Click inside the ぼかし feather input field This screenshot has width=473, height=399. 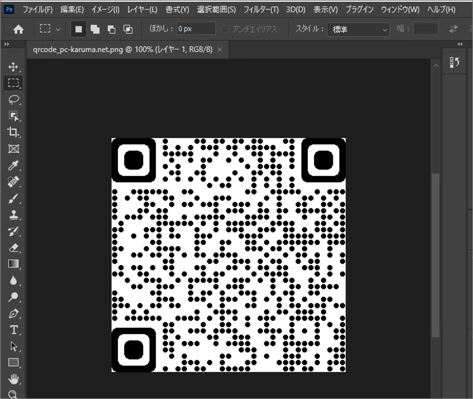coord(195,28)
